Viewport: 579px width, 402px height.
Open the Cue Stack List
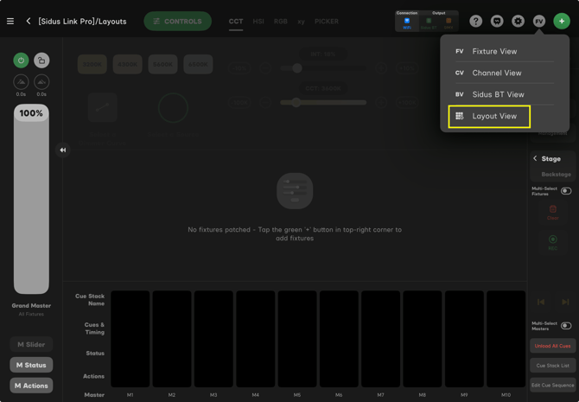click(552, 366)
